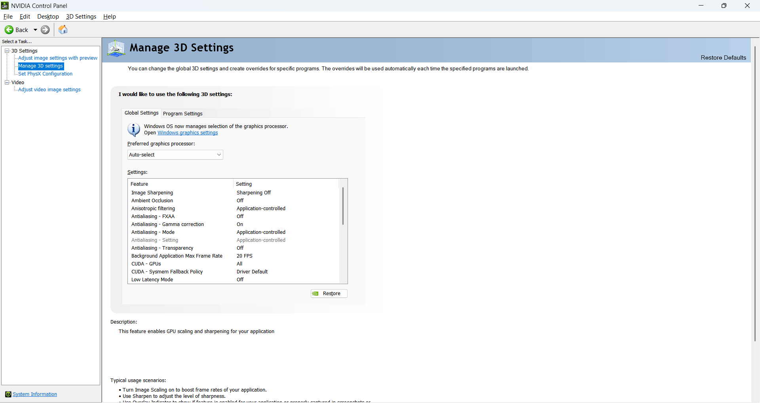Click the green Back arrow icon
Screen dimensions: 760x403
9,30
